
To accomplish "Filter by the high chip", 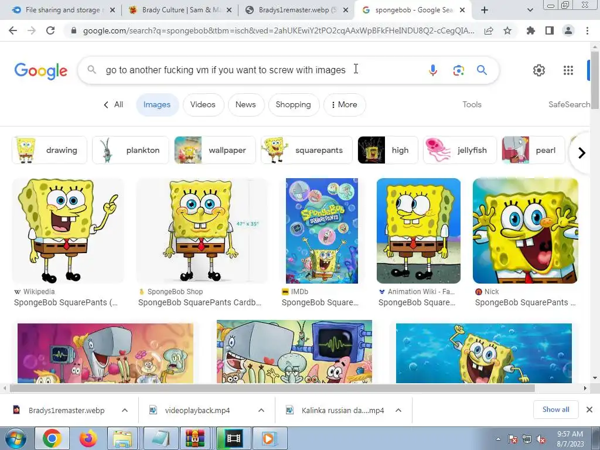I will (x=388, y=150).
